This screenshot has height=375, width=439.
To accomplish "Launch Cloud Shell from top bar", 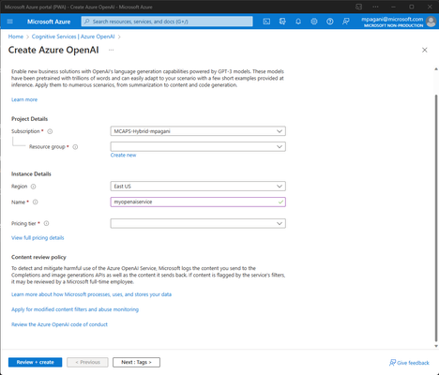I will pos(266,22).
